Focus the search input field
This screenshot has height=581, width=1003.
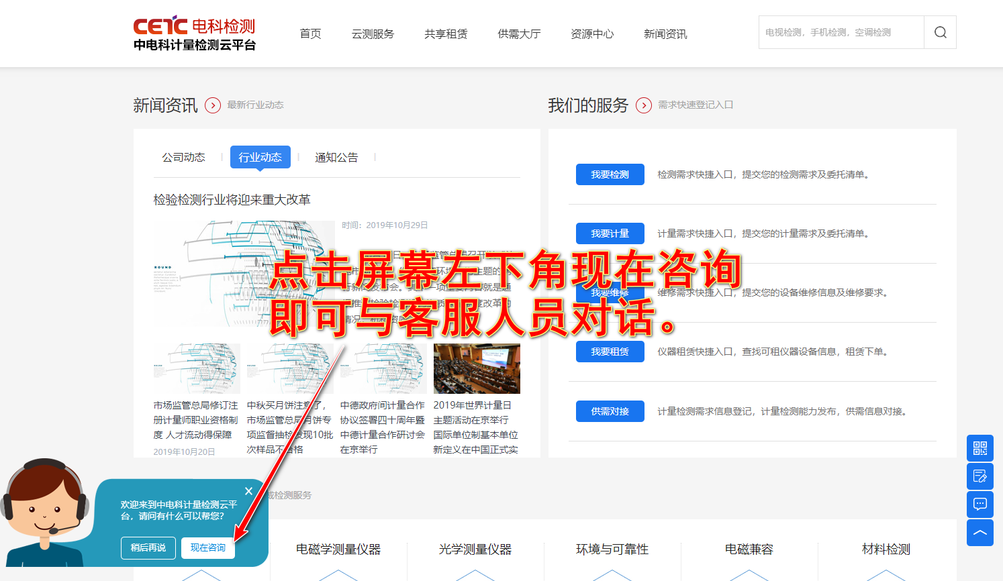[x=841, y=32]
